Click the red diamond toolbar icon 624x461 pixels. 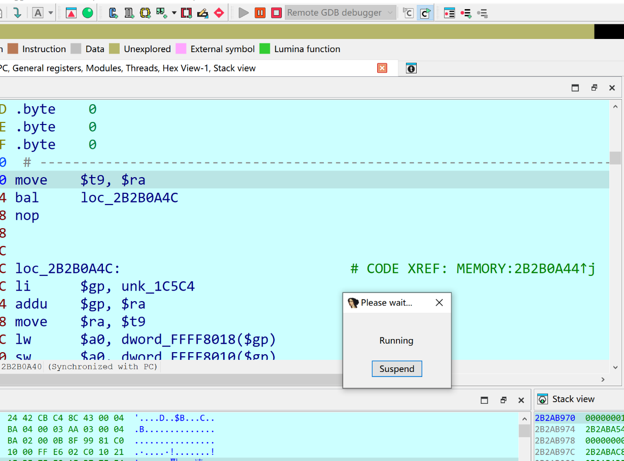tap(219, 13)
